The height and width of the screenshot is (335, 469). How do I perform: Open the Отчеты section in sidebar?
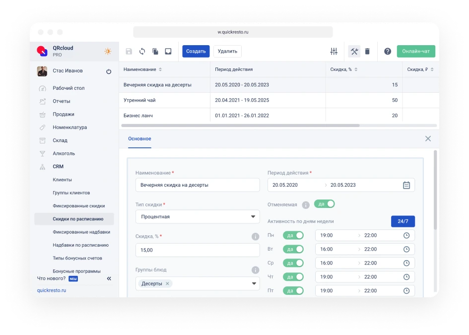(x=62, y=101)
